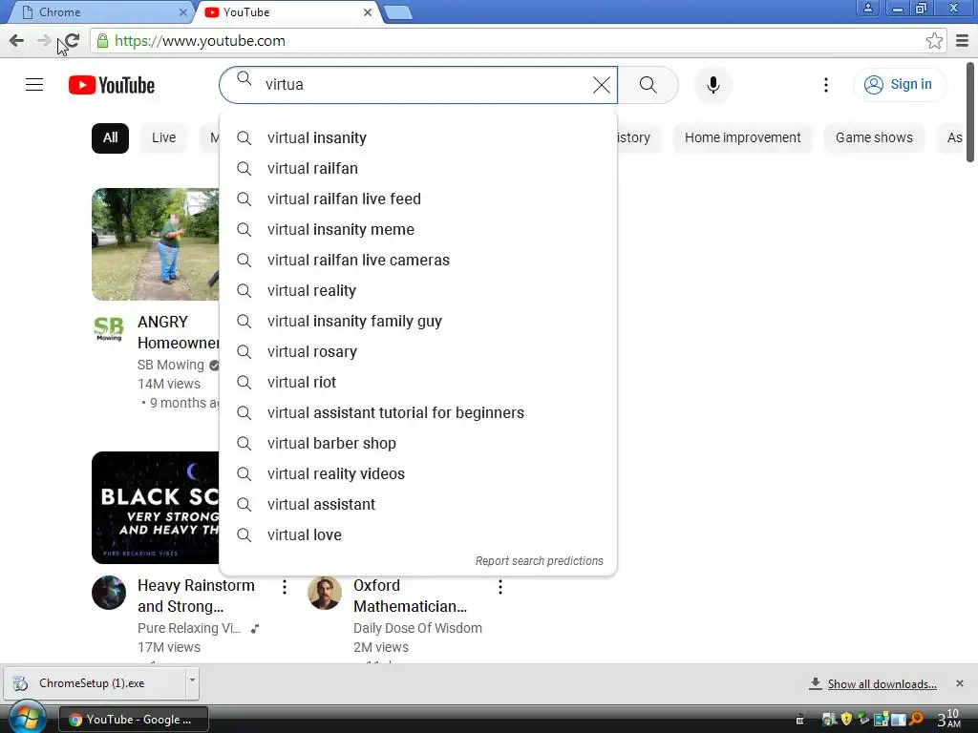Start voice search with microphone
The width and height of the screenshot is (978, 733).
(712, 85)
